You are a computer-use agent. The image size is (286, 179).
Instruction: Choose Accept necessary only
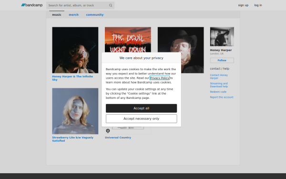pos(142,119)
